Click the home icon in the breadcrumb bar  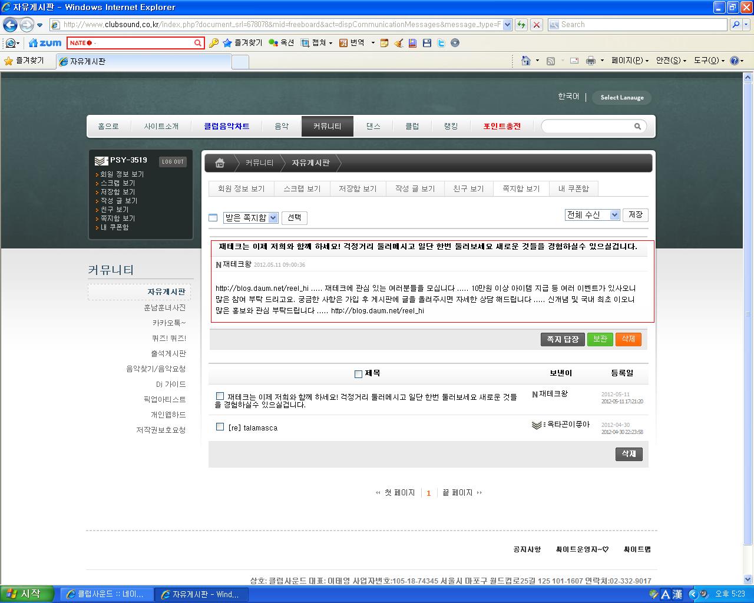220,163
